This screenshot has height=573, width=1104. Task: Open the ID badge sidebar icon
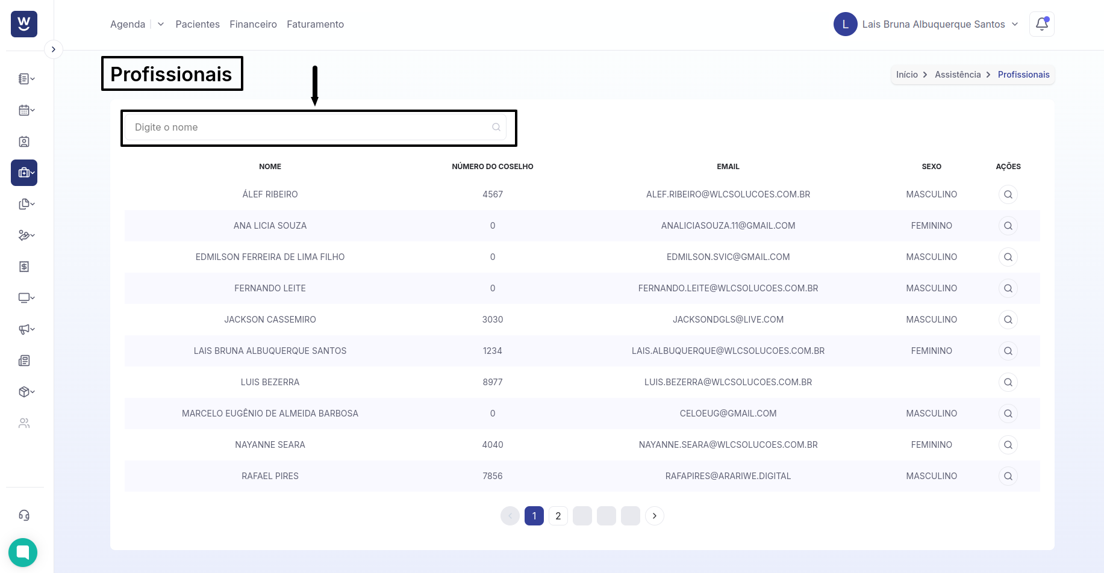click(x=24, y=141)
